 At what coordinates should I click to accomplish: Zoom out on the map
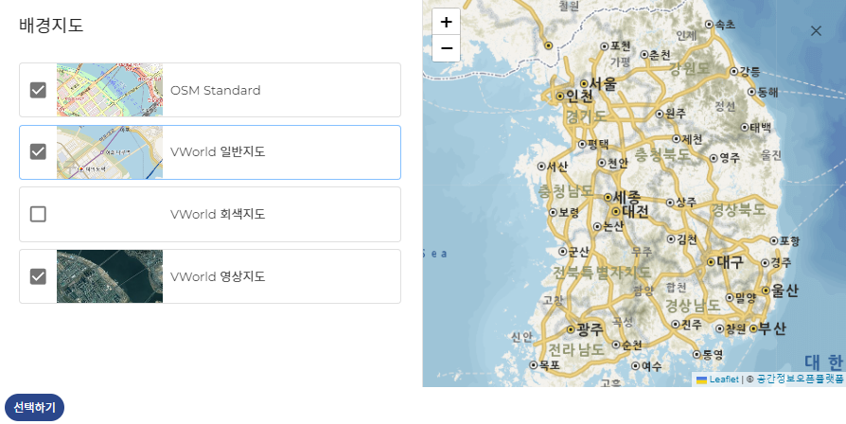446,48
